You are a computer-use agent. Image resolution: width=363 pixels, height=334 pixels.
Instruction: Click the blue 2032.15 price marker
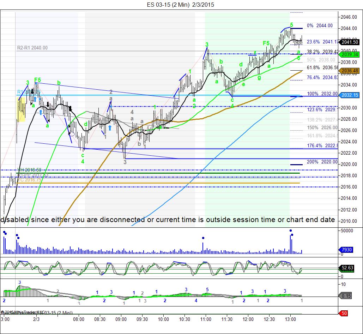(x=350, y=95)
